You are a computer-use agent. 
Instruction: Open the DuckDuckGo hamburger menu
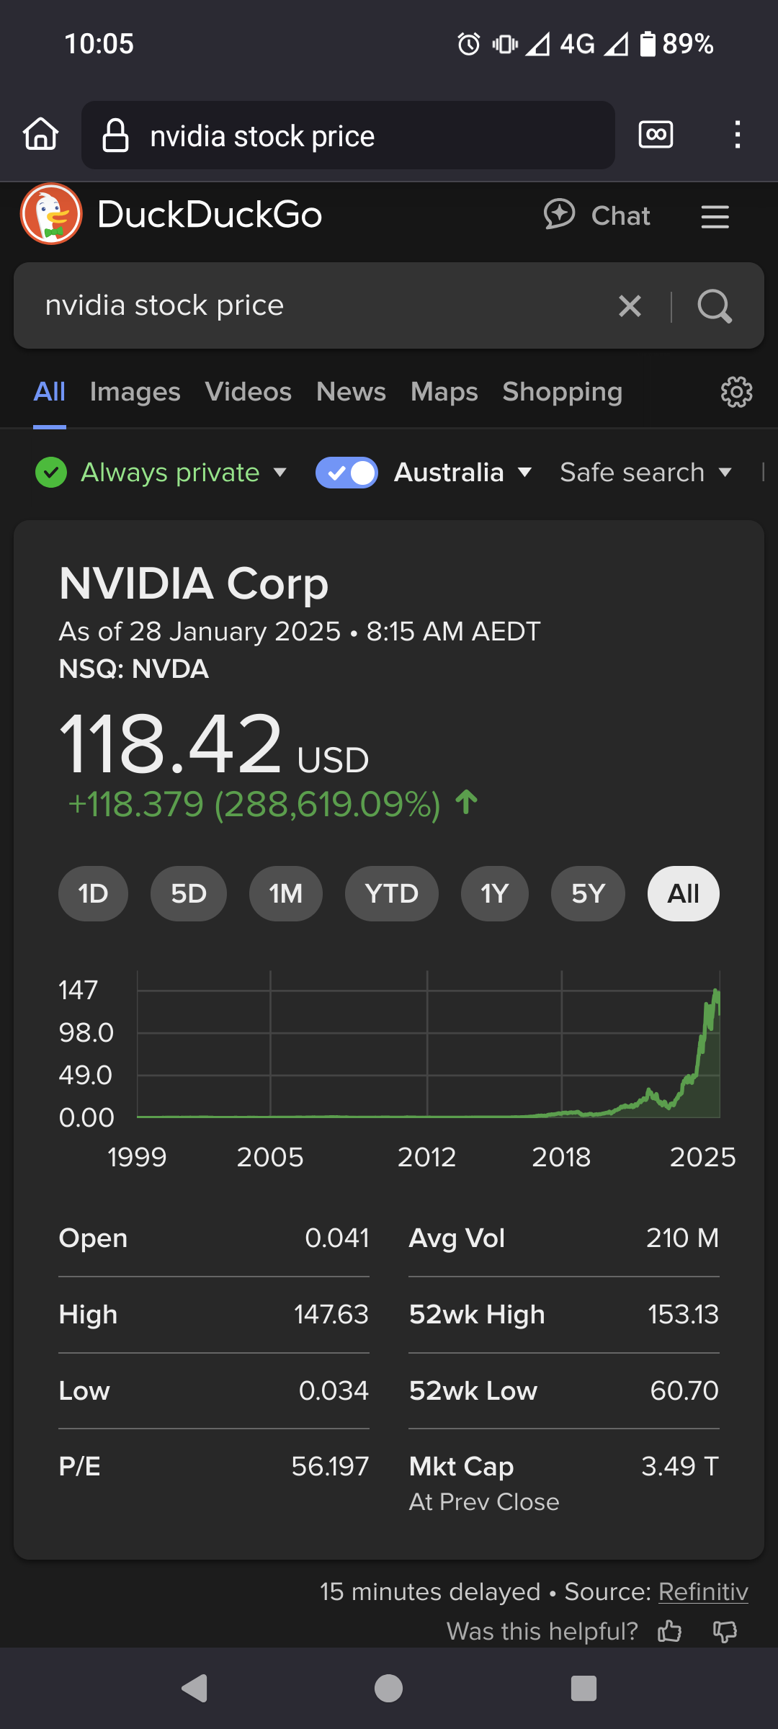[x=715, y=216]
